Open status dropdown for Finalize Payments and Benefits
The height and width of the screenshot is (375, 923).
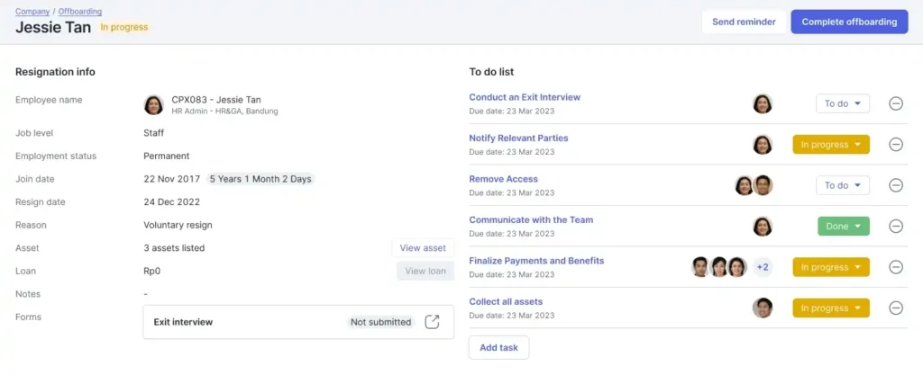point(830,267)
